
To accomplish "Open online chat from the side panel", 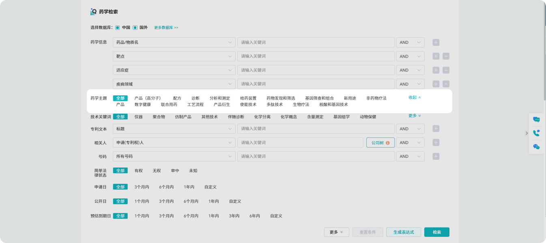I will tap(536, 119).
